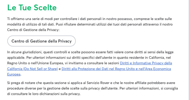
Task: Click the paragraph starting 'Si prega di notare'
Action: (92, 88)
